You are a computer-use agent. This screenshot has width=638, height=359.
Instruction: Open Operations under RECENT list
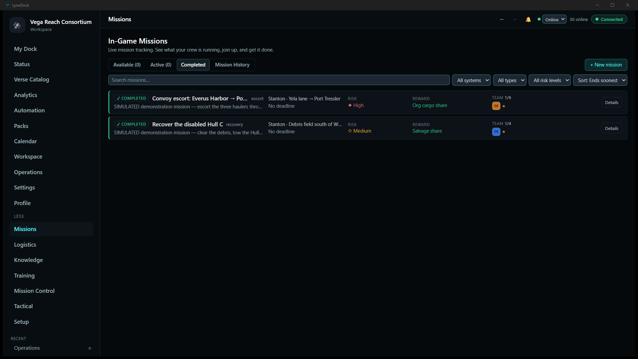27,348
